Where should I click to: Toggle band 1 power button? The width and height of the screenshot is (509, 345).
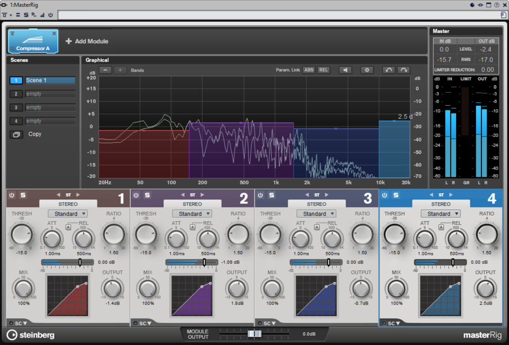[12, 195]
